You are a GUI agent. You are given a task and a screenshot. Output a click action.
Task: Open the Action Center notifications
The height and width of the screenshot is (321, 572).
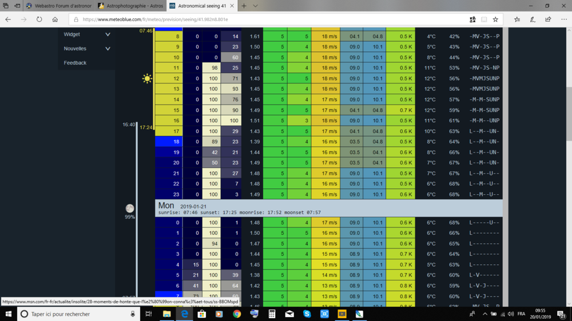(x=562, y=314)
